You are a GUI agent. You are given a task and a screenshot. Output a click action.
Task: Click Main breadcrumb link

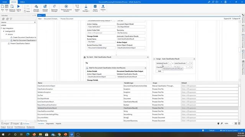(40, 19)
